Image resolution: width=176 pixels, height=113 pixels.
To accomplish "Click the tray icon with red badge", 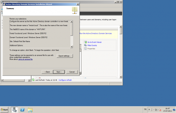I will [x=160, y=110].
